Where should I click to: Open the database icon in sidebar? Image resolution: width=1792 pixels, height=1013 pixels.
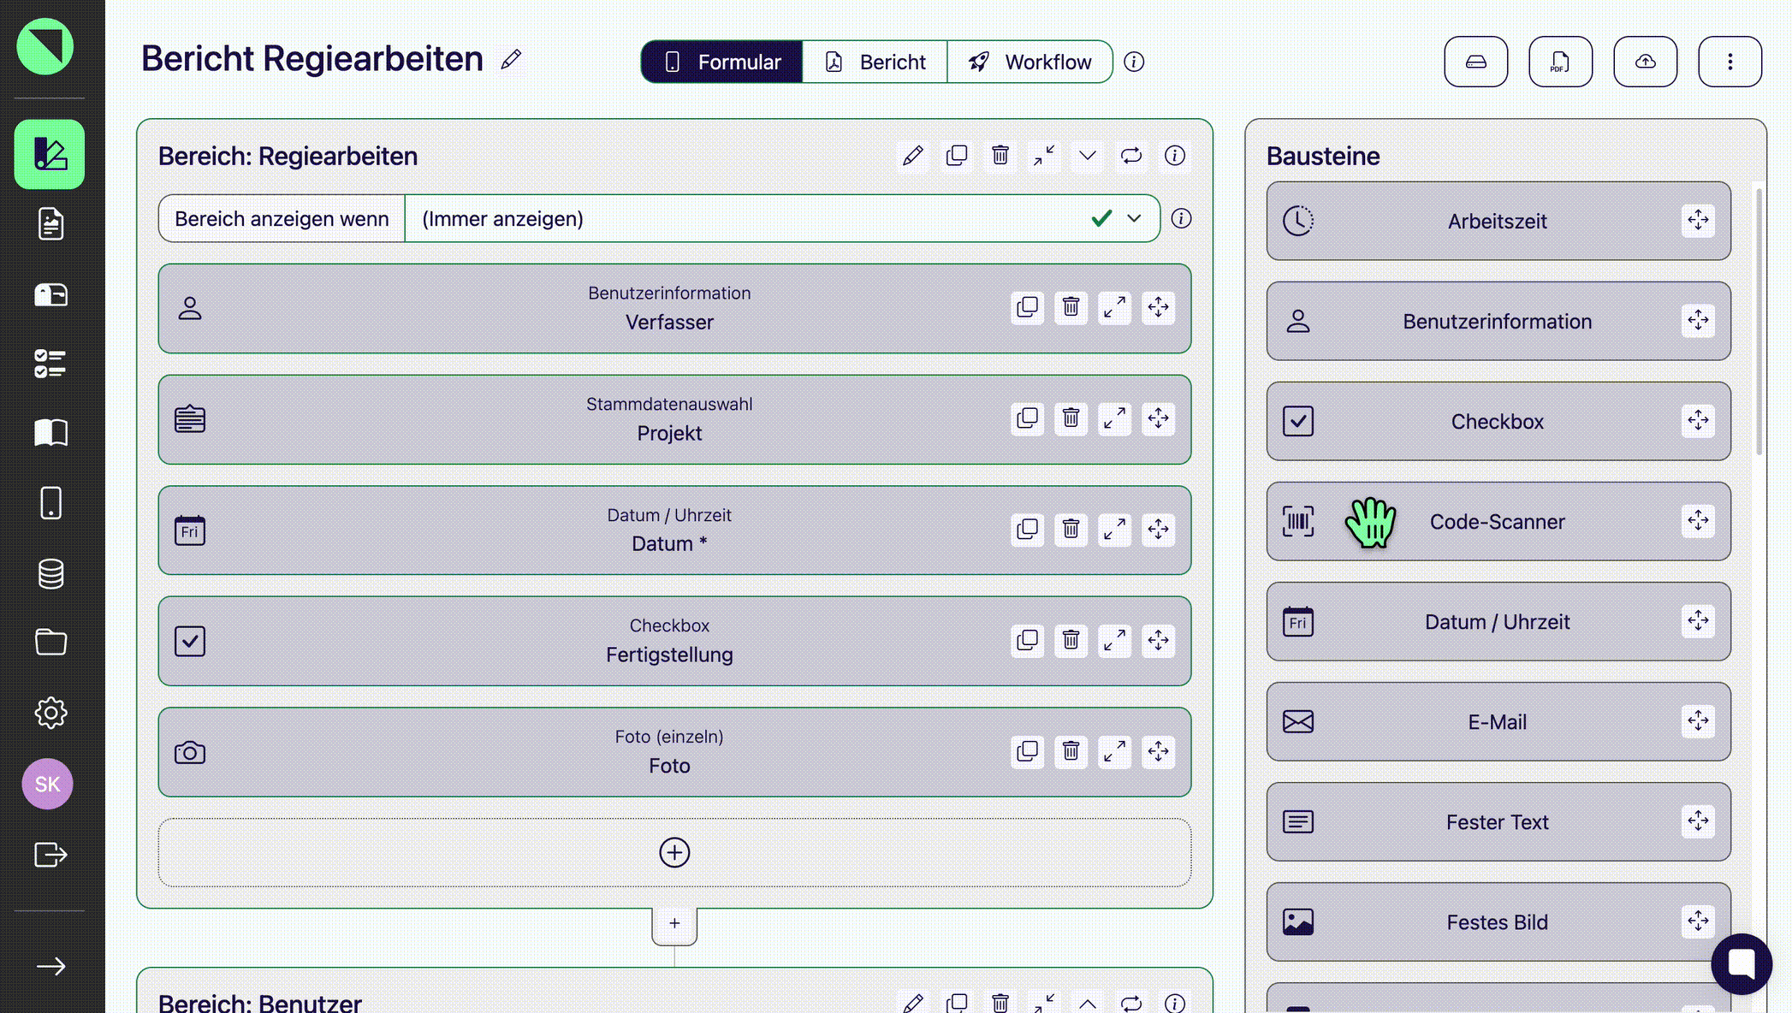[50, 573]
